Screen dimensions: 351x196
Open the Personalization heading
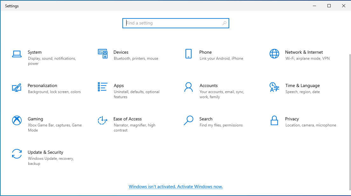[42, 85]
